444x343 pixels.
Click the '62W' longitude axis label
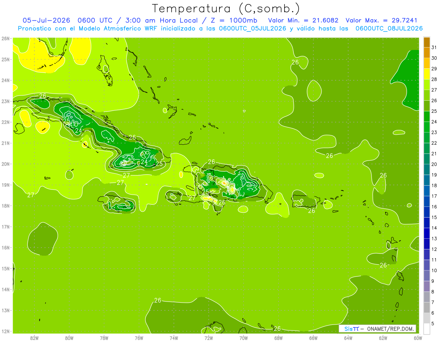[383, 338]
